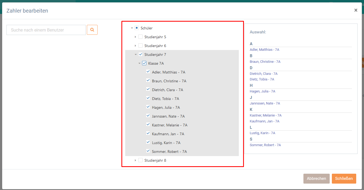Collapse the Studienjahr 7 node arrow

tap(136, 55)
